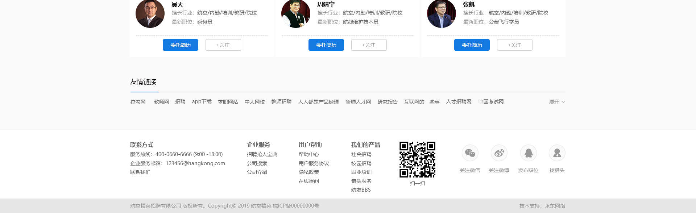The width and height of the screenshot is (696, 213).
Task: Open the 互联网的一些事 link
Action: [x=422, y=102]
